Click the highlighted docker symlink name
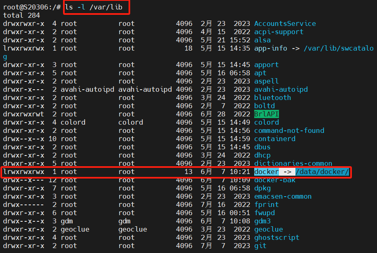377x253 pixels. 266,172
